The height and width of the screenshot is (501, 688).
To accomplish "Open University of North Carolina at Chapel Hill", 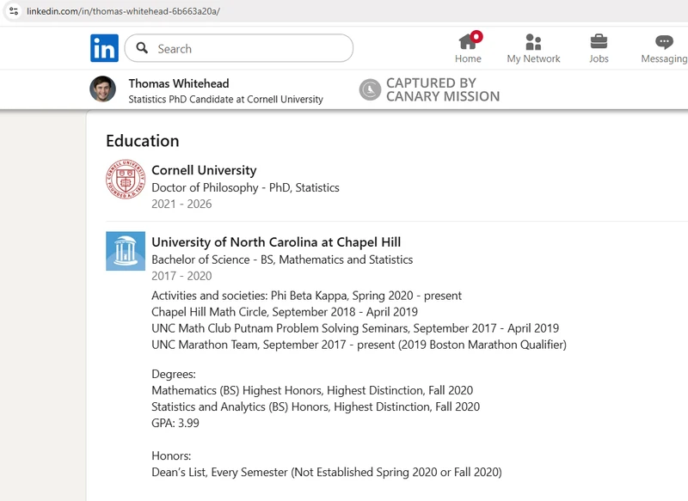I will point(276,242).
